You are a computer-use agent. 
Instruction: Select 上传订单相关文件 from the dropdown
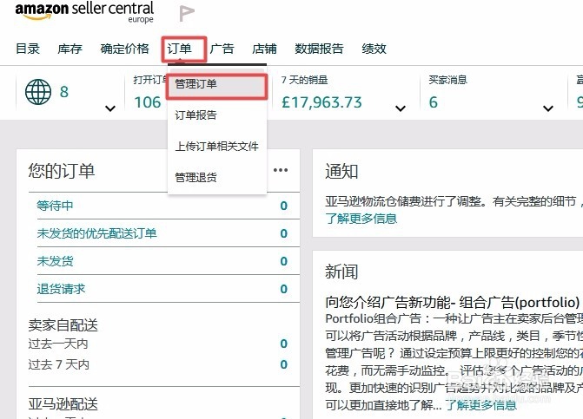tap(217, 147)
